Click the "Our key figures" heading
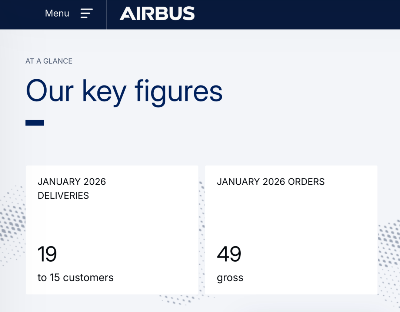 coord(124,91)
